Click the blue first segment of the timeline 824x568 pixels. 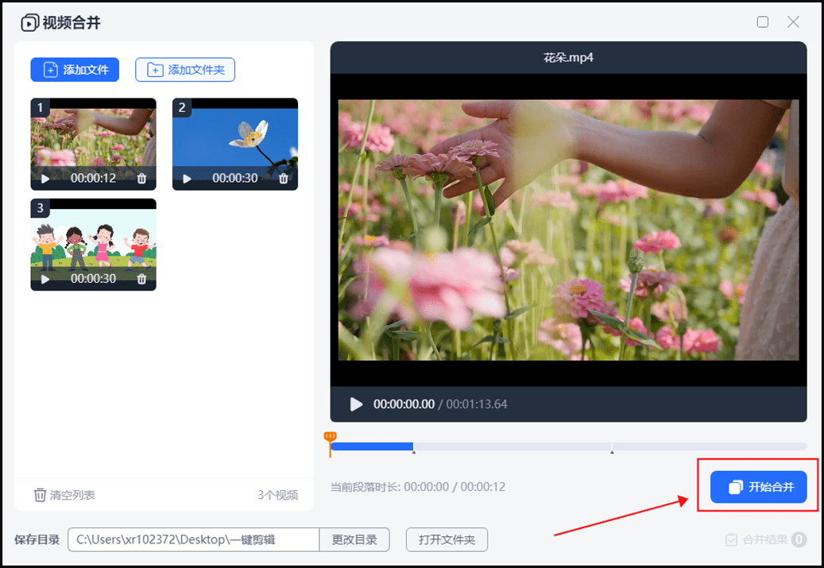pyautogui.click(x=372, y=446)
